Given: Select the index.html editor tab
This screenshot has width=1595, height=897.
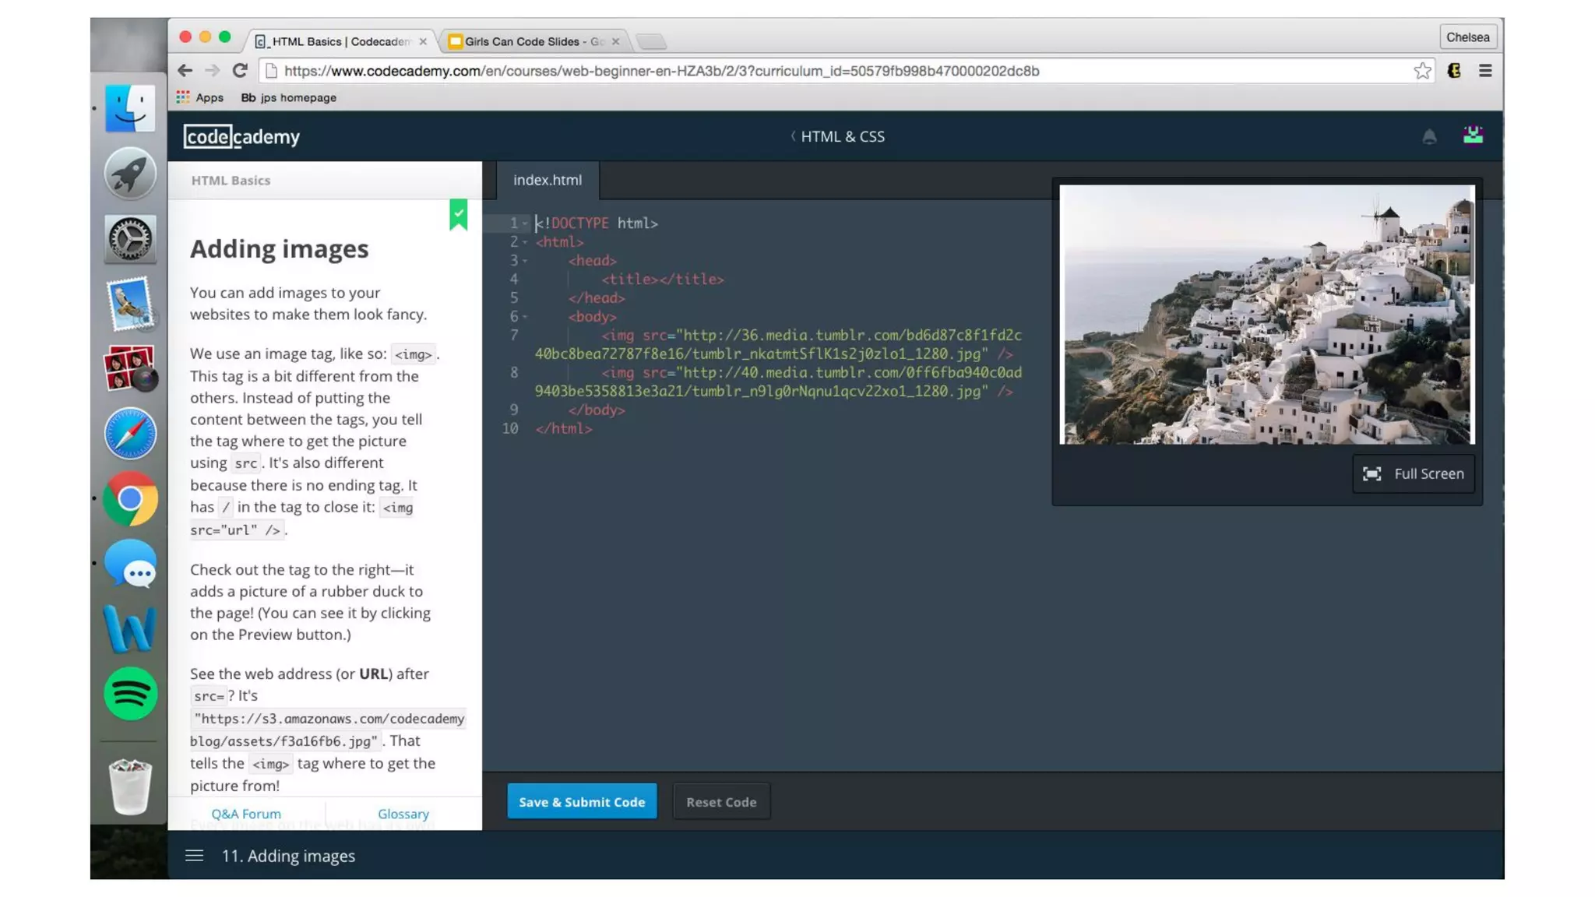Looking at the screenshot, I should click(x=547, y=180).
